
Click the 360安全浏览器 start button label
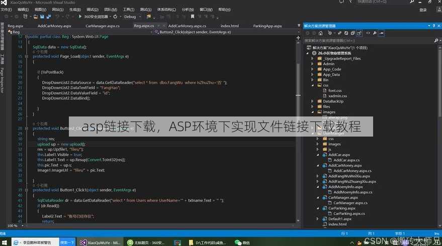click(96, 17)
